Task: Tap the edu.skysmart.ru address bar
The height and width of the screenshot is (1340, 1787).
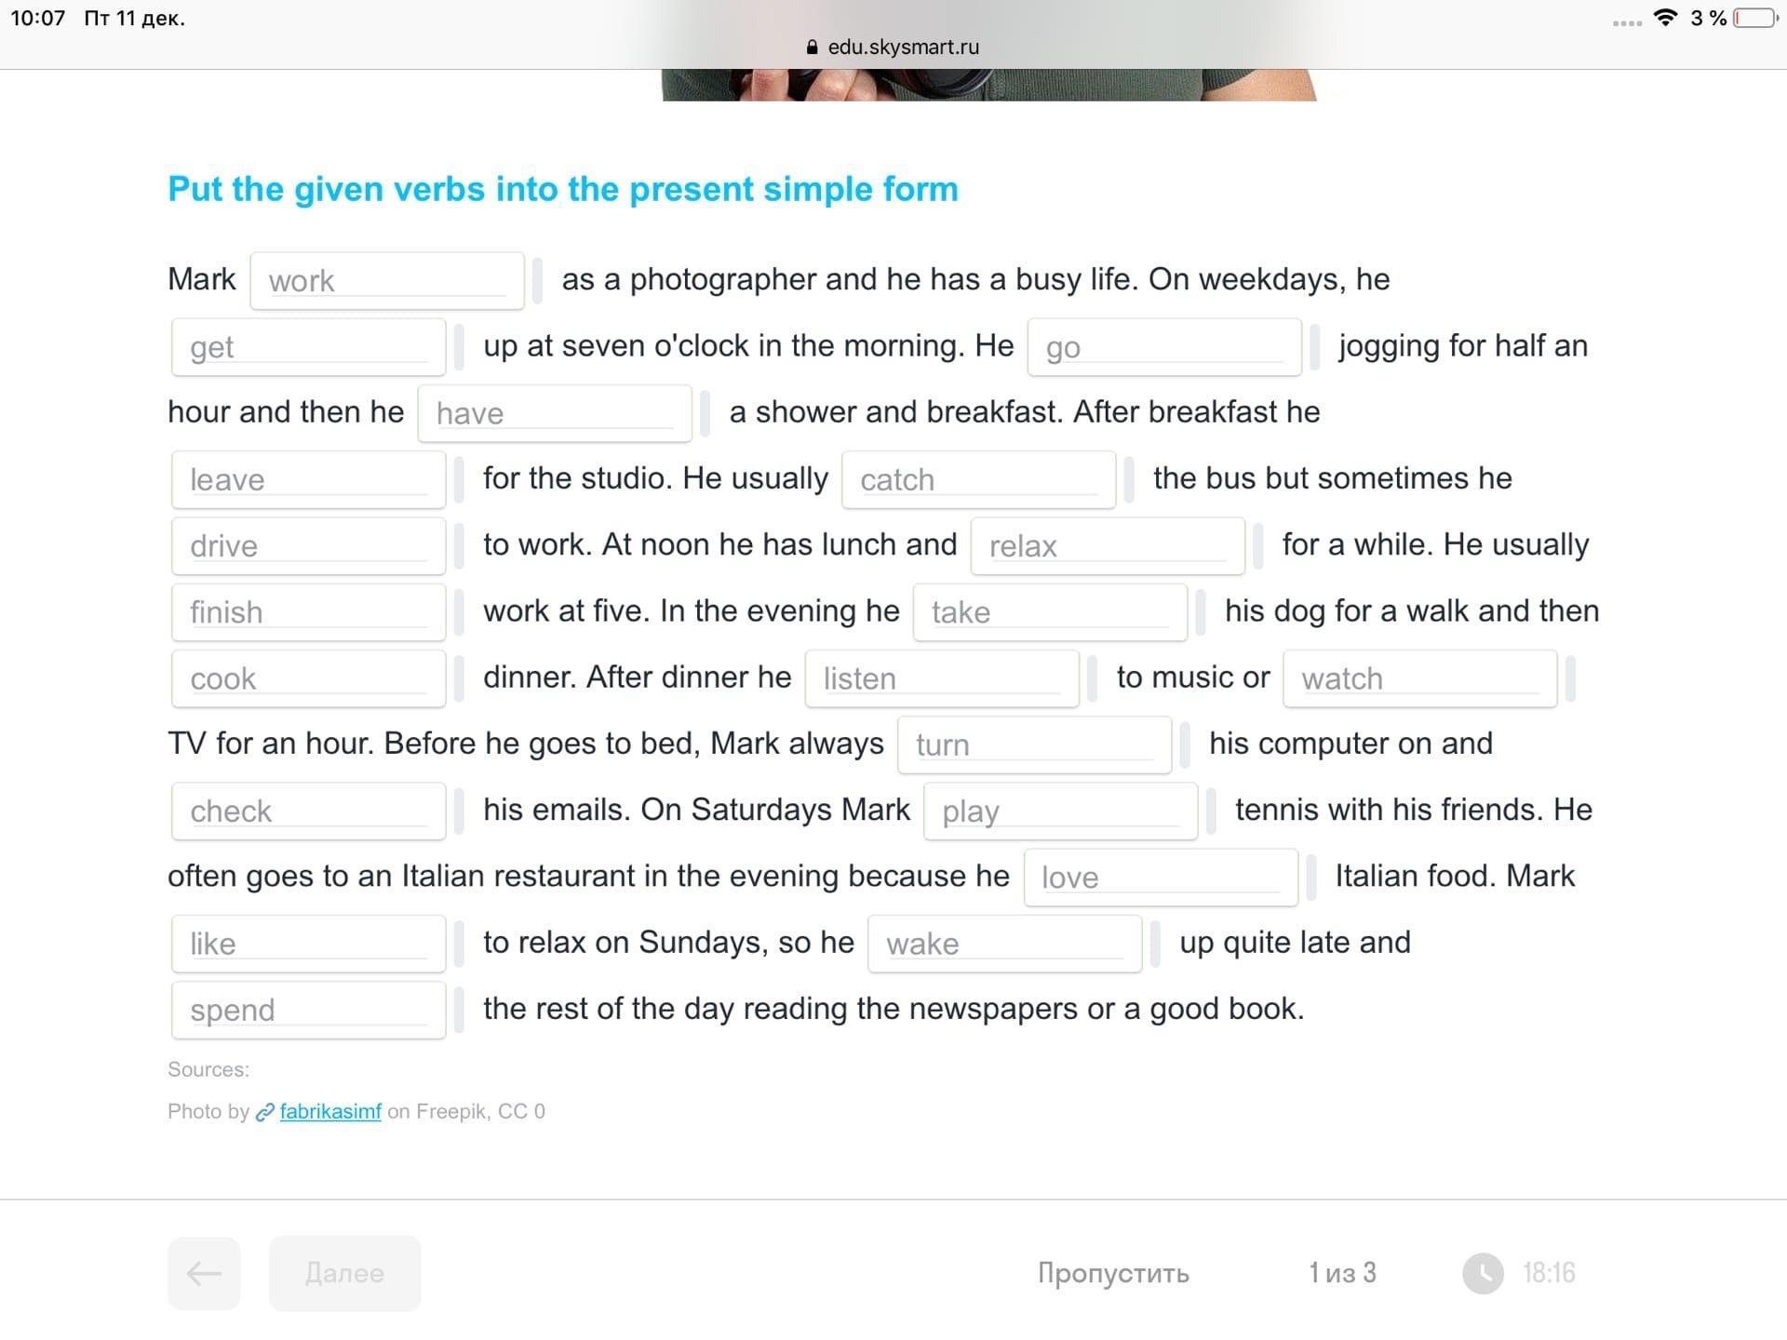Action: (x=893, y=47)
